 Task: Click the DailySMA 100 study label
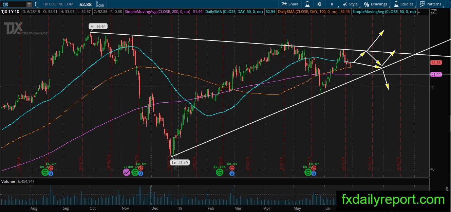tap(307, 12)
